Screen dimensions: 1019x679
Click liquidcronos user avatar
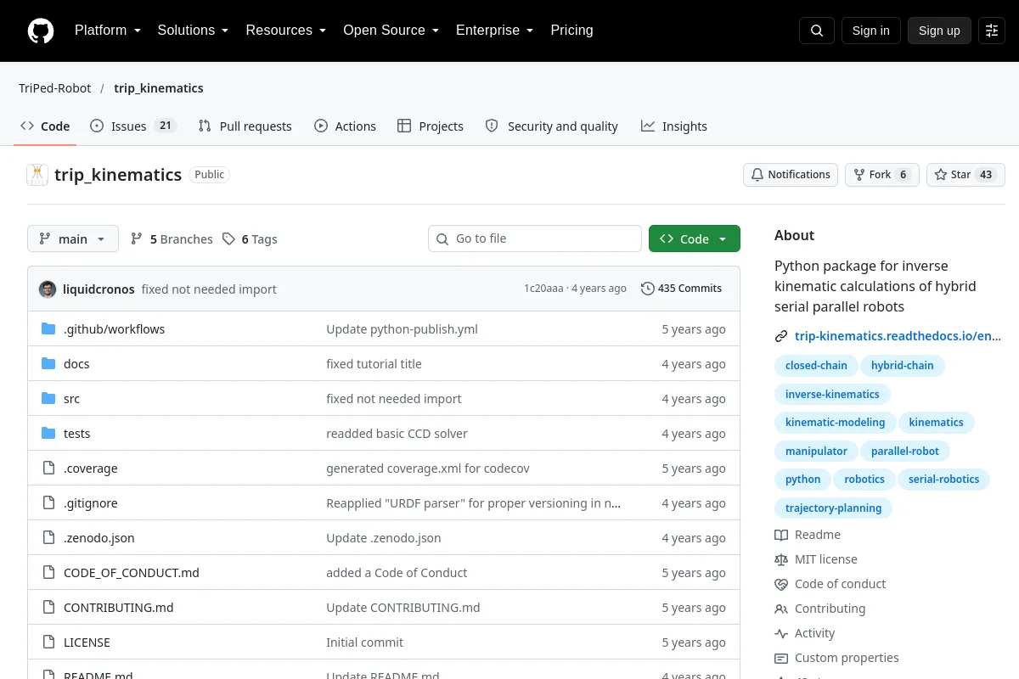pos(48,289)
